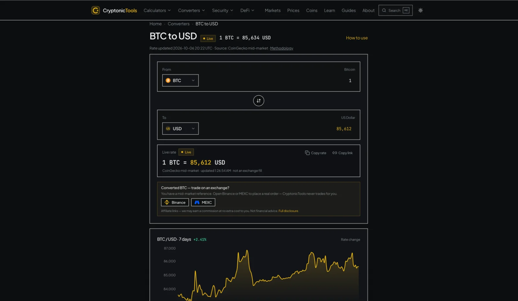Click the Copy link button text
The width and height of the screenshot is (518, 301).
pyautogui.click(x=345, y=153)
